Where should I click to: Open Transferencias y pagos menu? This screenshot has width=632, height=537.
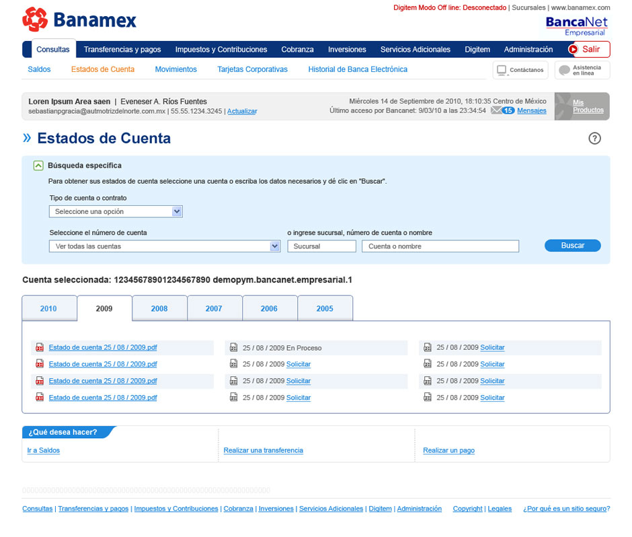(122, 49)
